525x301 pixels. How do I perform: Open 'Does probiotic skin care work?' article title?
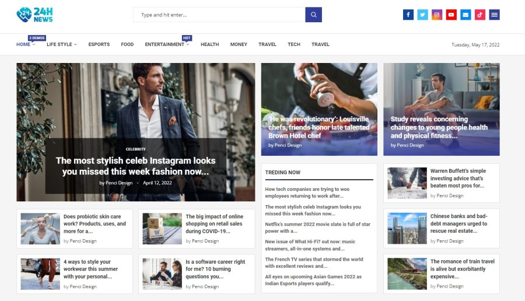pyautogui.click(x=94, y=223)
